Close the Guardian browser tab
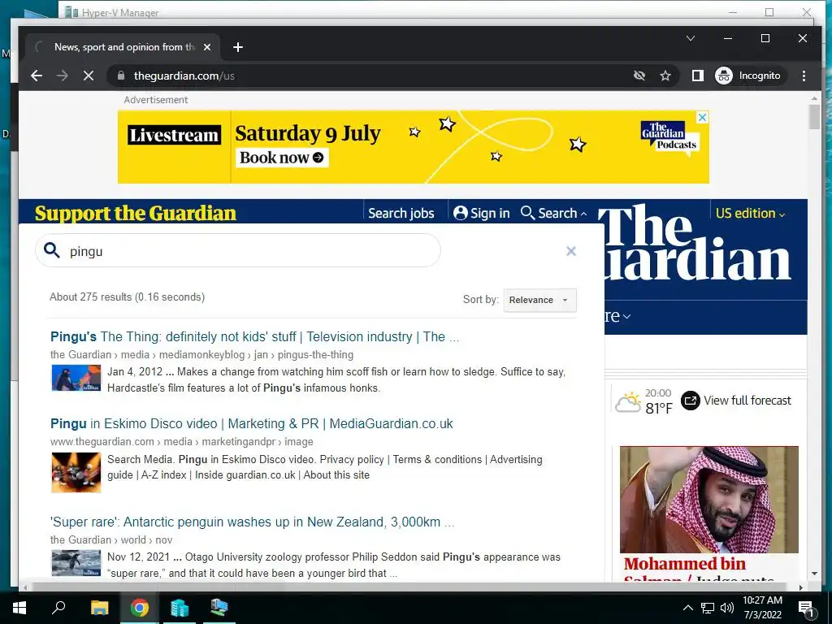The height and width of the screenshot is (624, 832). point(207,47)
